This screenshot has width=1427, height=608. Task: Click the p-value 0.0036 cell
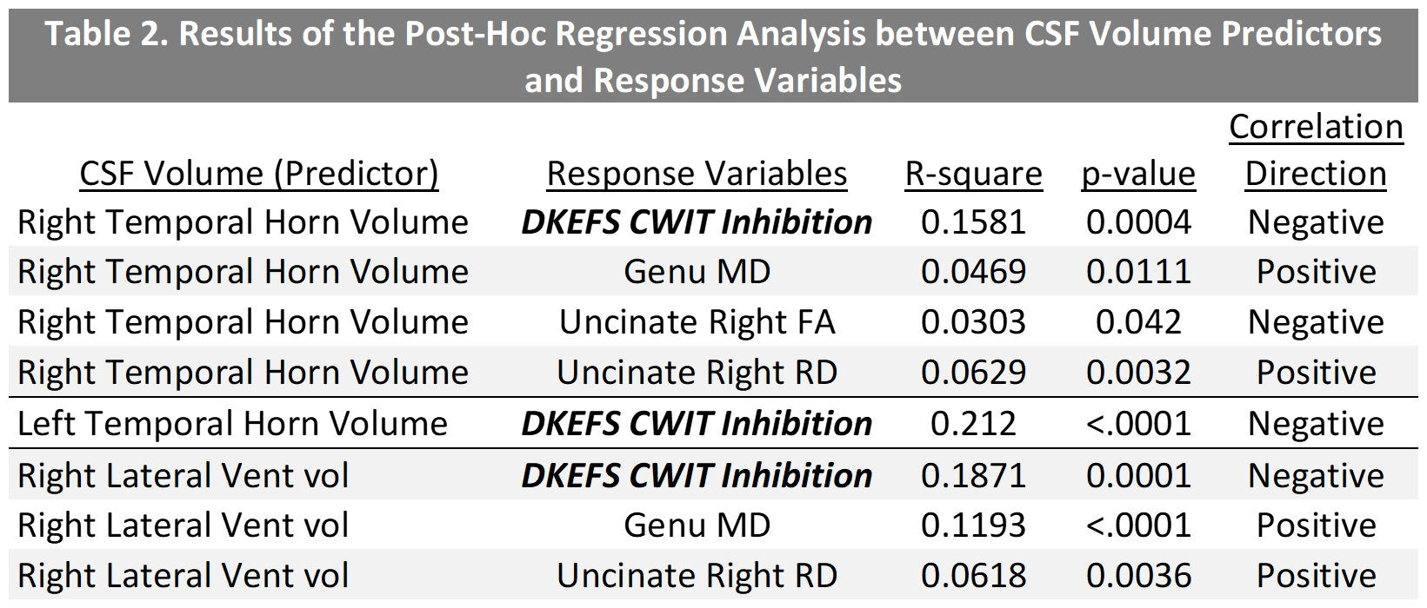[1138, 576]
